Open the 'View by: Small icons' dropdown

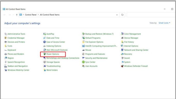point(164,23)
